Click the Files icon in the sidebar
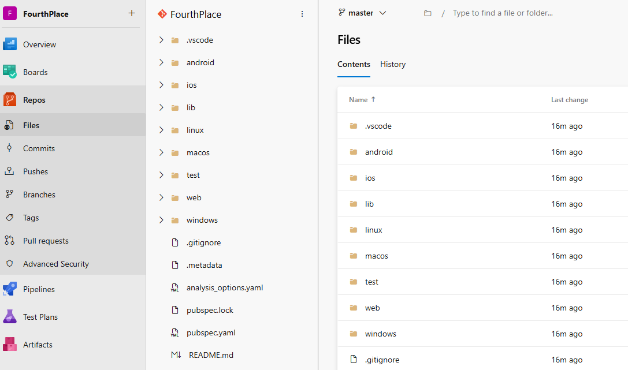The width and height of the screenshot is (628, 370). pyautogui.click(x=9, y=125)
